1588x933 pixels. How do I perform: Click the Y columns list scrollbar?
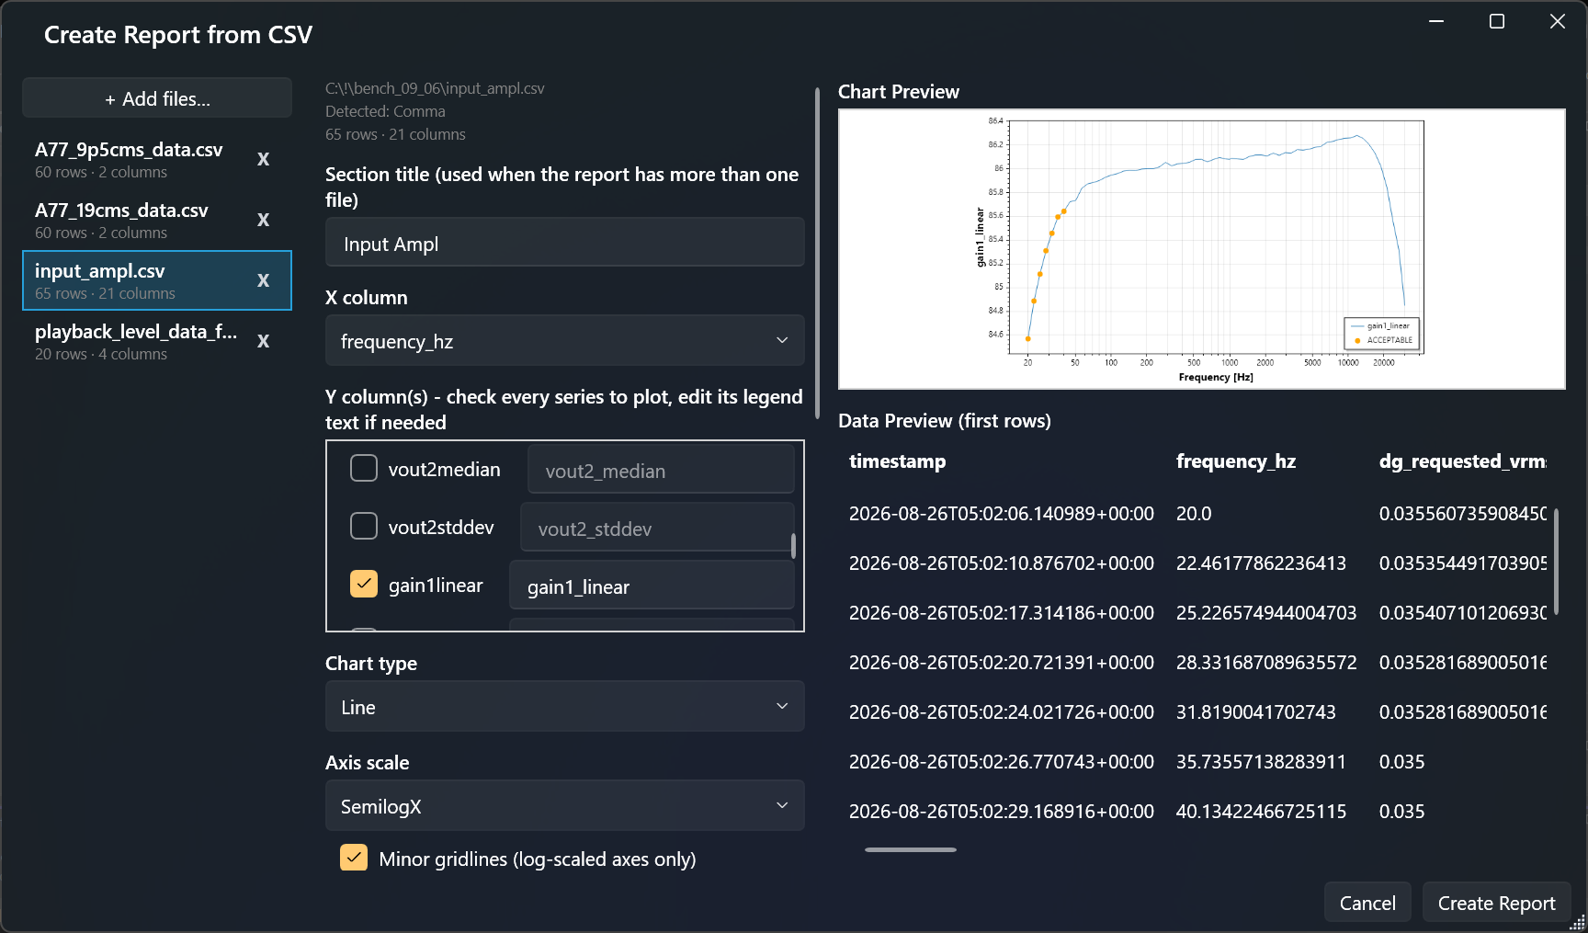pyautogui.click(x=793, y=546)
